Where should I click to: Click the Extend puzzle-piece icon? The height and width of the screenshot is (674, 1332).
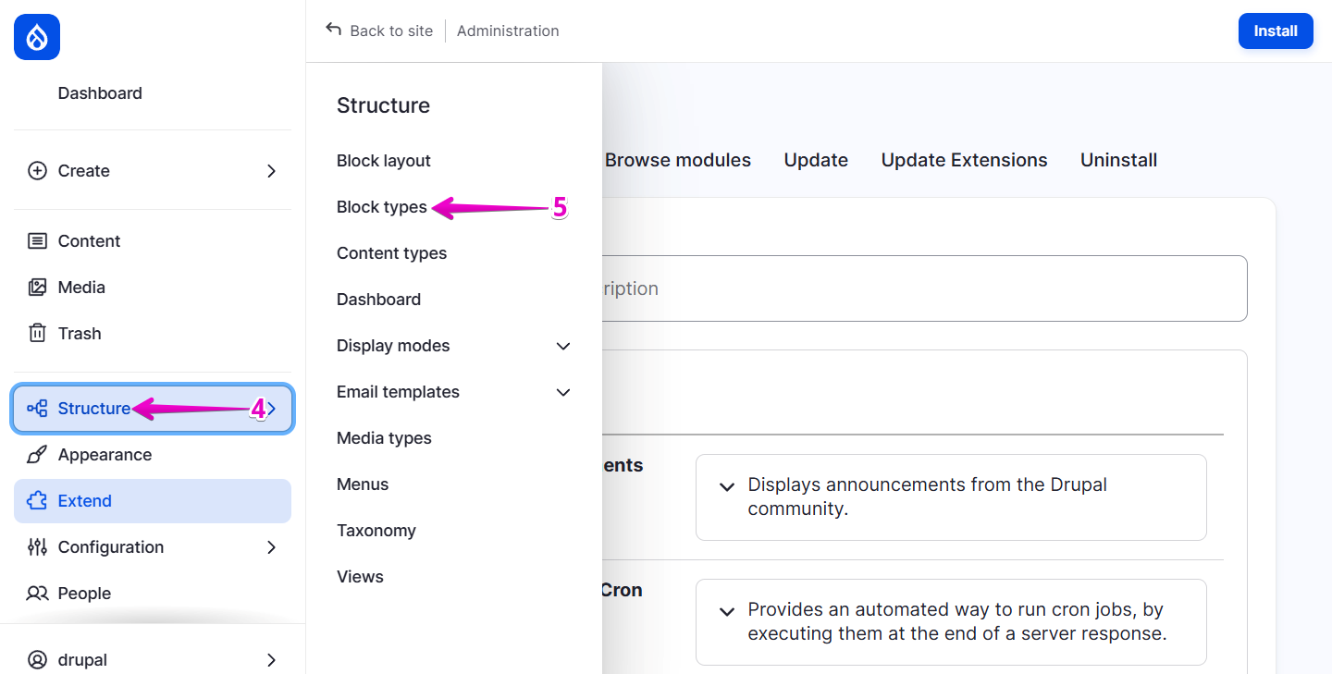point(37,500)
